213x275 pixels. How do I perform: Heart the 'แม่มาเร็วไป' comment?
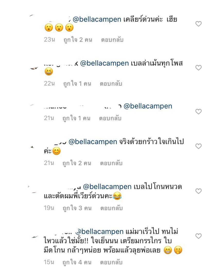[x=198, y=236]
